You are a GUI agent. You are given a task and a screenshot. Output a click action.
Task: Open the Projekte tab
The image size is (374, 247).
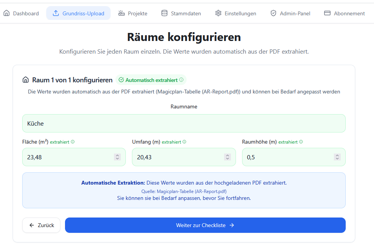point(137,13)
